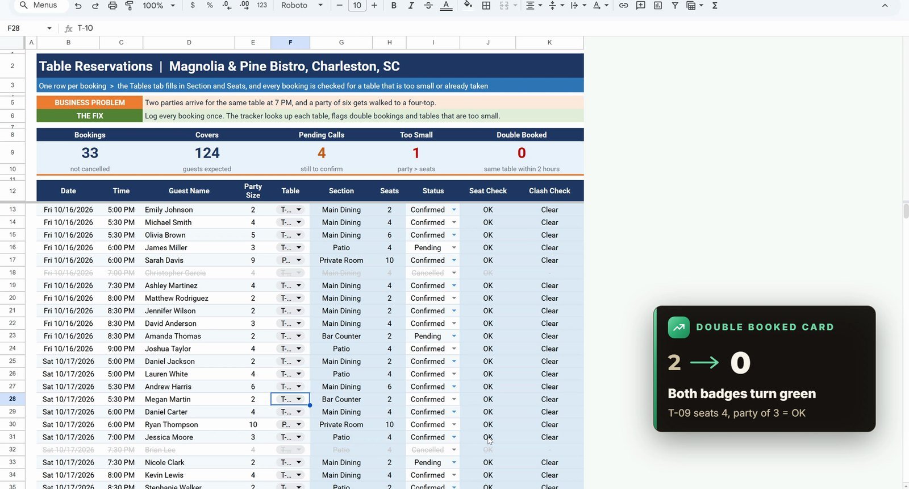Create a filter
The height and width of the screenshot is (489, 909).
tap(675, 5)
